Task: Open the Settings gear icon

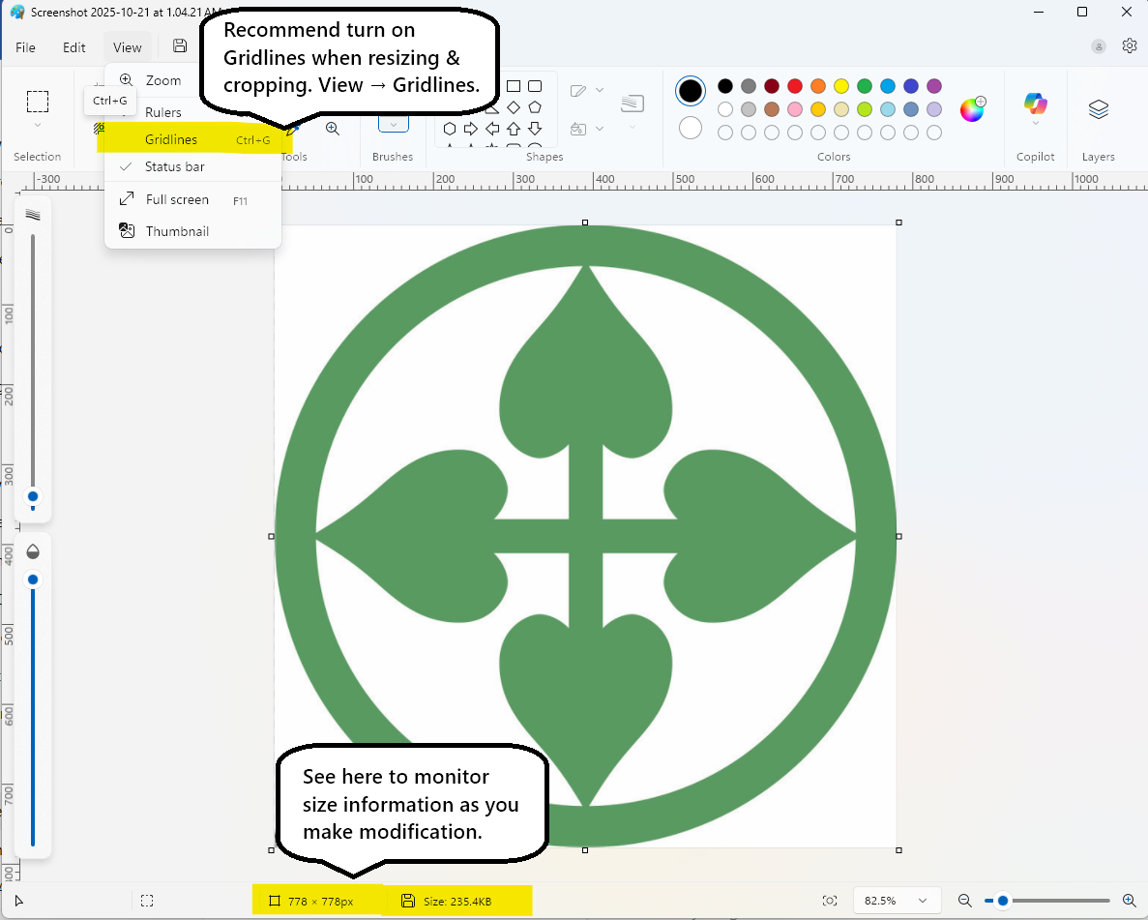Action: [1129, 46]
